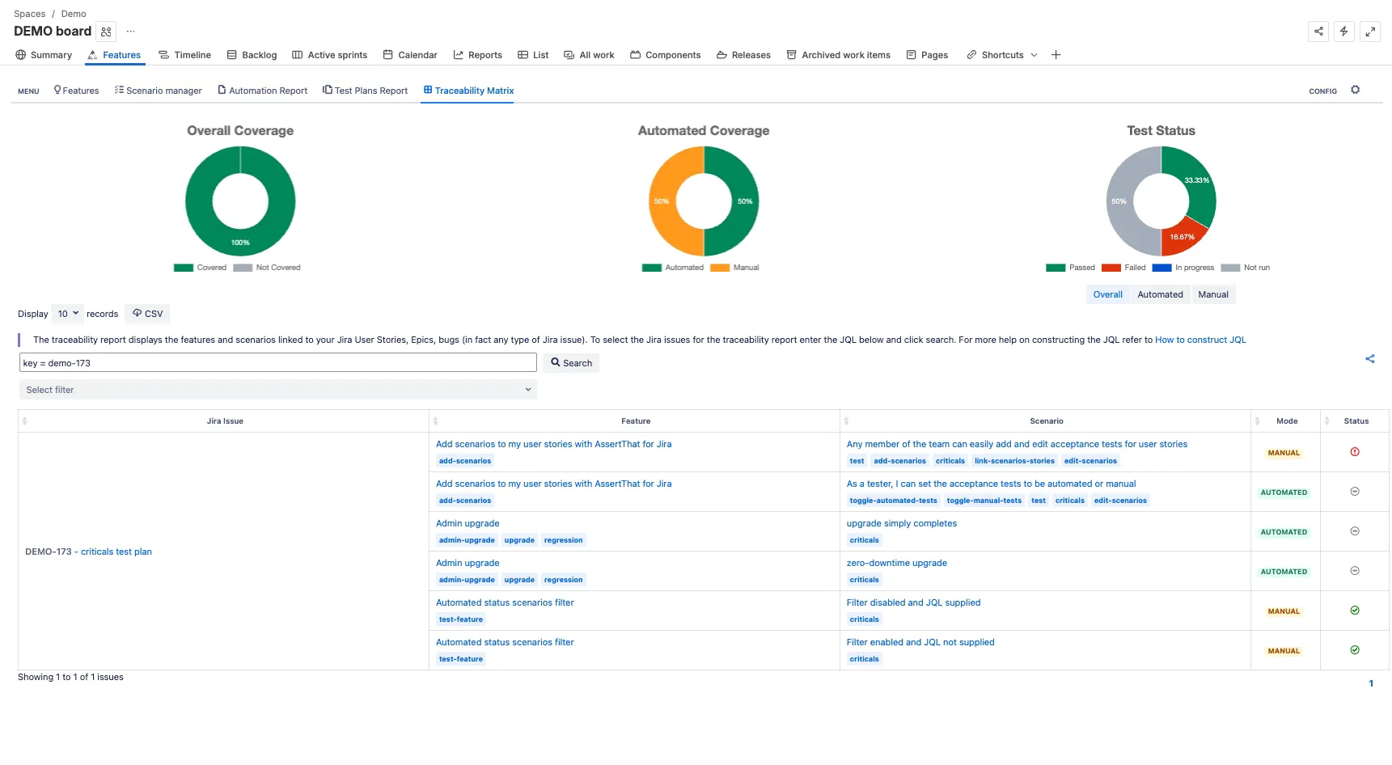
Task: Open How to construct JQL link
Action: pos(1200,340)
